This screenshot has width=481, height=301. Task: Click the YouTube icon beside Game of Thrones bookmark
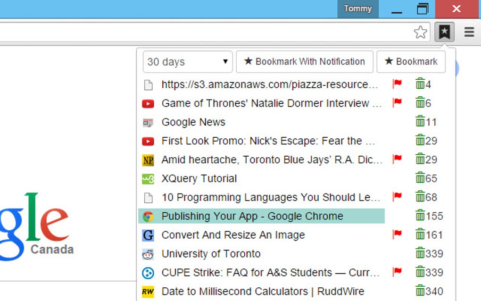148,103
